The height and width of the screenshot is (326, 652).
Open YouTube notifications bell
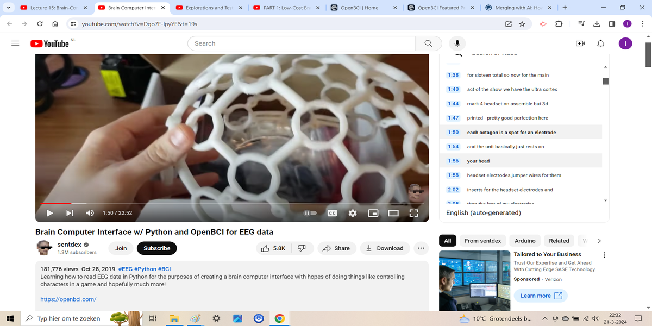(x=600, y=43)
